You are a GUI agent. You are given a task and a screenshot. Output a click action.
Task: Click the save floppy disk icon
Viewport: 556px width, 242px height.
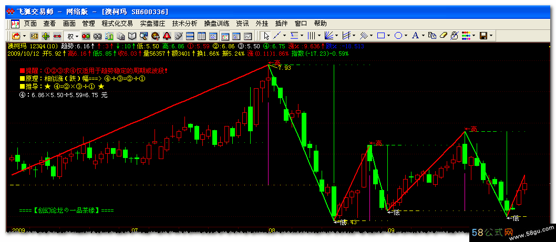(483, 36)
